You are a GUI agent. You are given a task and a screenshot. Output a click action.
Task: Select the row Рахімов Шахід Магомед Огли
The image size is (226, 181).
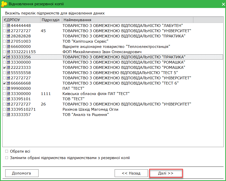(x=113, y=109)
